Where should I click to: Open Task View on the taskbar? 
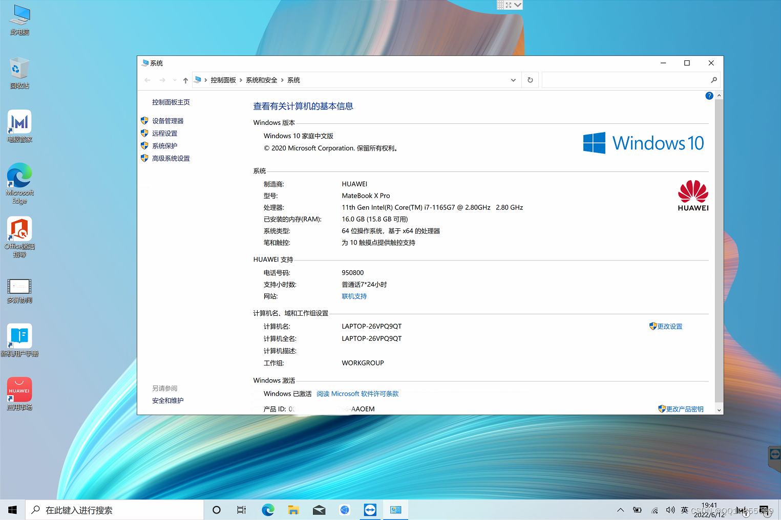pos(242,510)
